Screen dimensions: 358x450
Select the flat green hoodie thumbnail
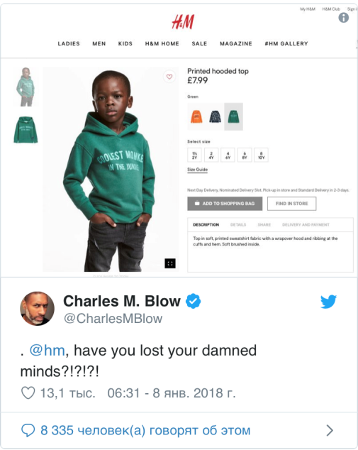point(26,129)
